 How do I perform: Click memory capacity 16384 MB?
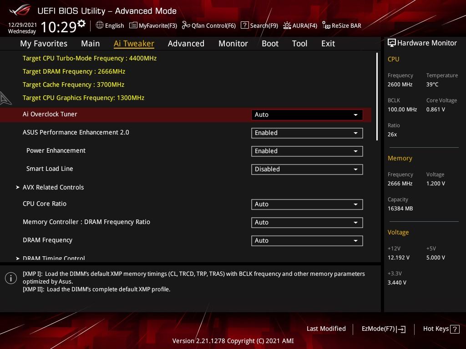coord(400,209)
